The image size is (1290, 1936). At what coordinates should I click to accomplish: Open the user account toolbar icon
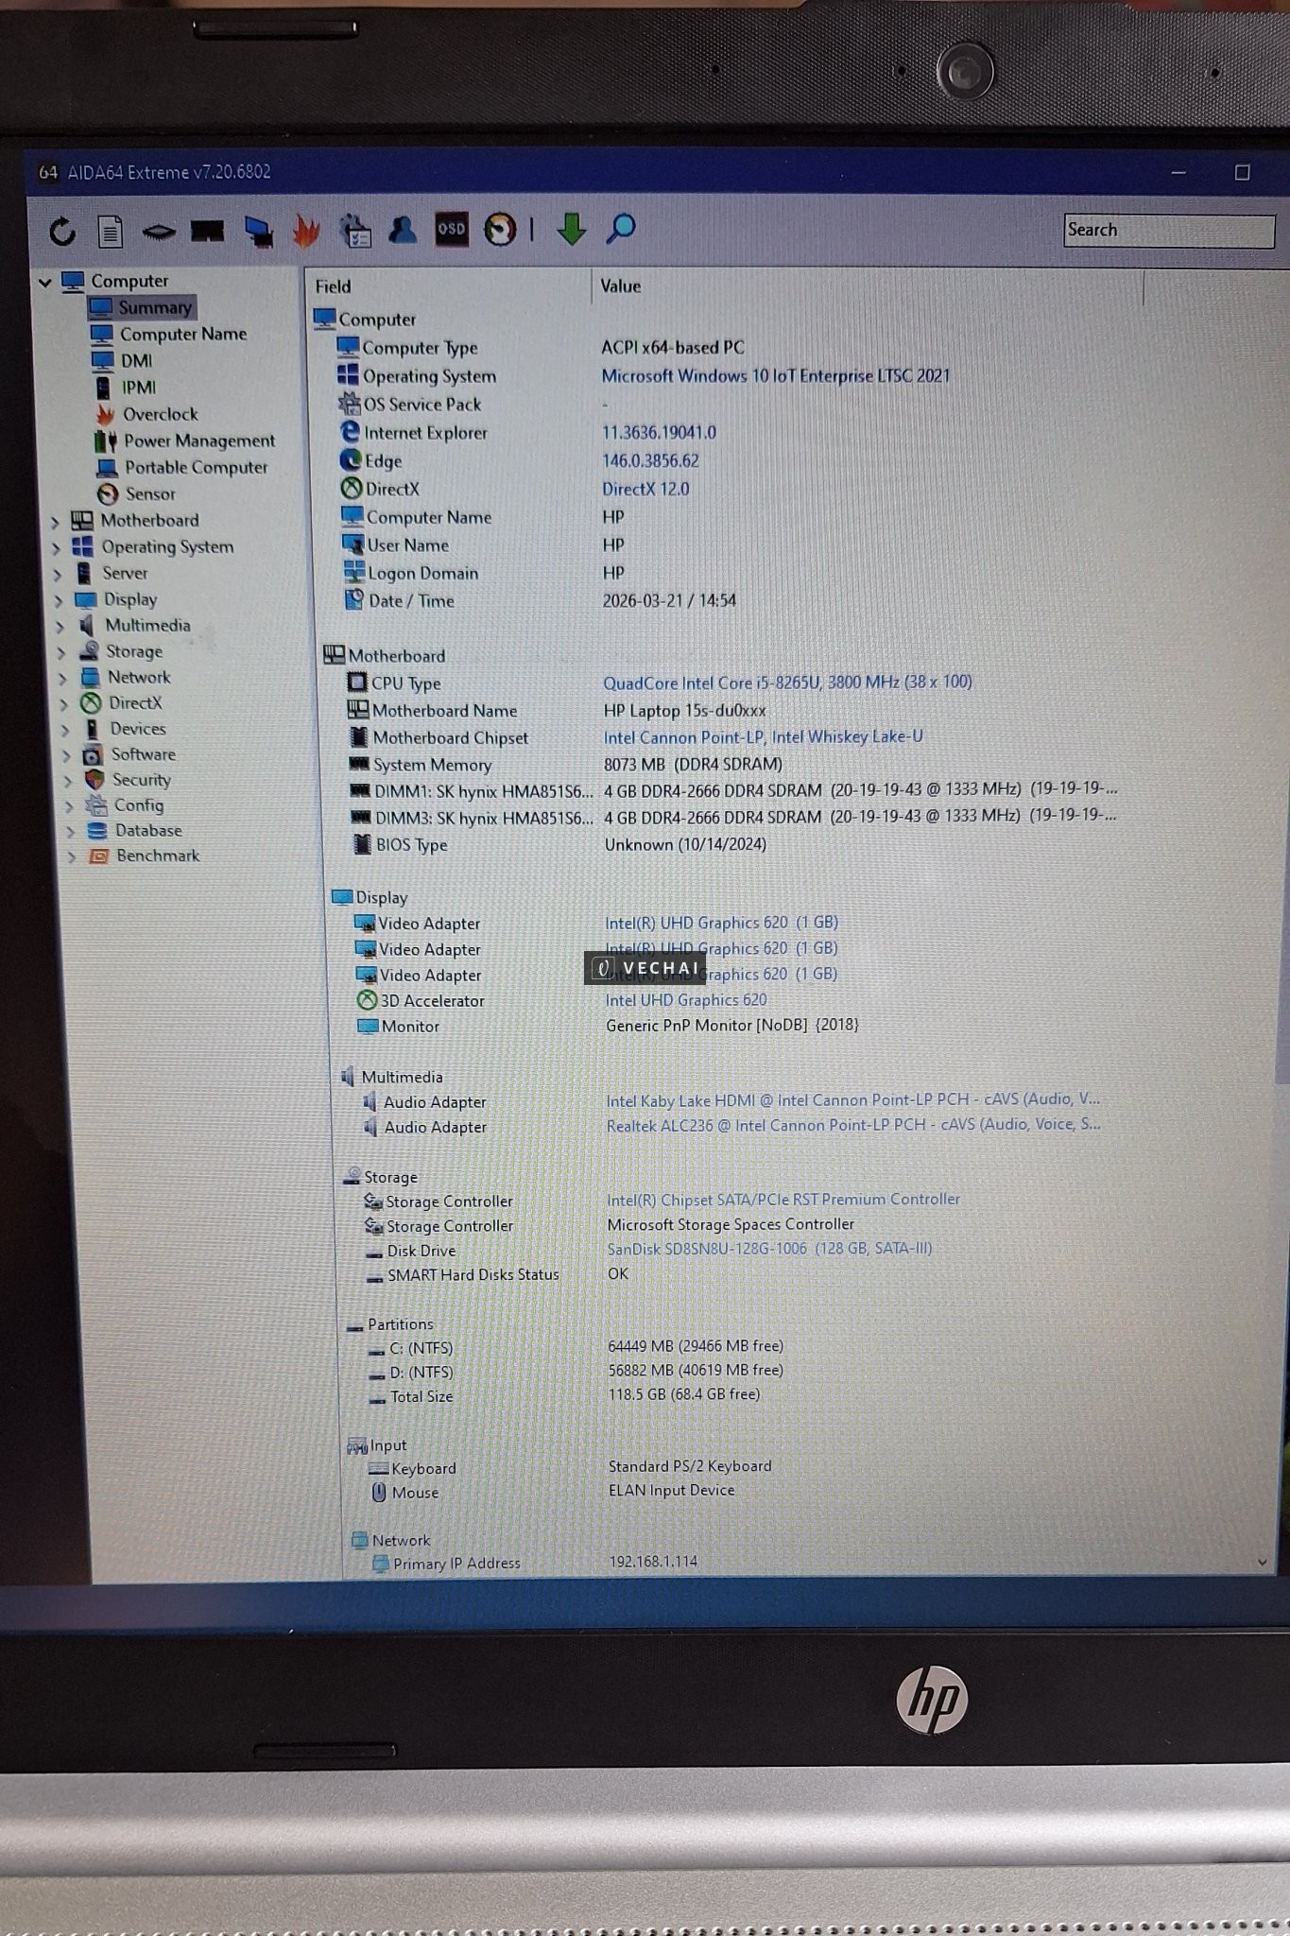pos(403,230)
